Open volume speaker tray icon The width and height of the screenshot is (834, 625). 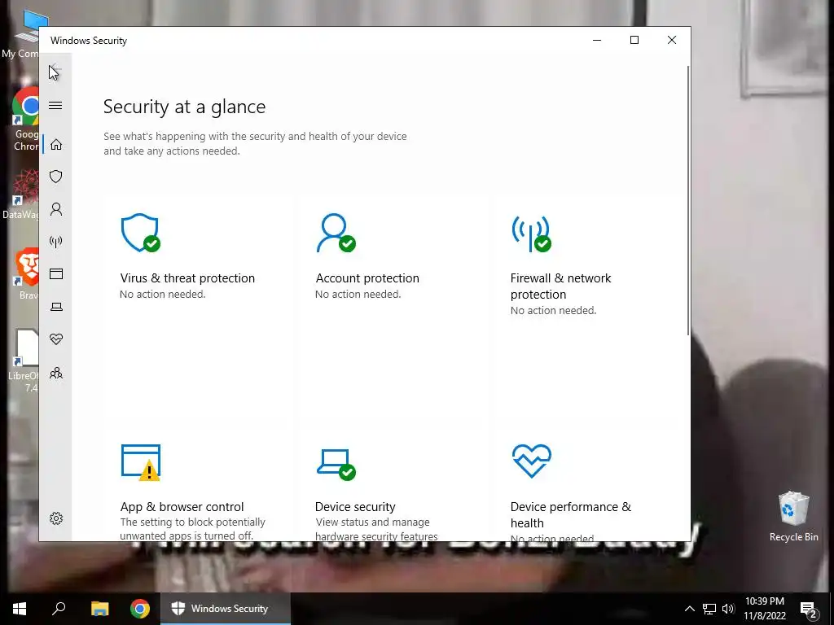[728, 609]
